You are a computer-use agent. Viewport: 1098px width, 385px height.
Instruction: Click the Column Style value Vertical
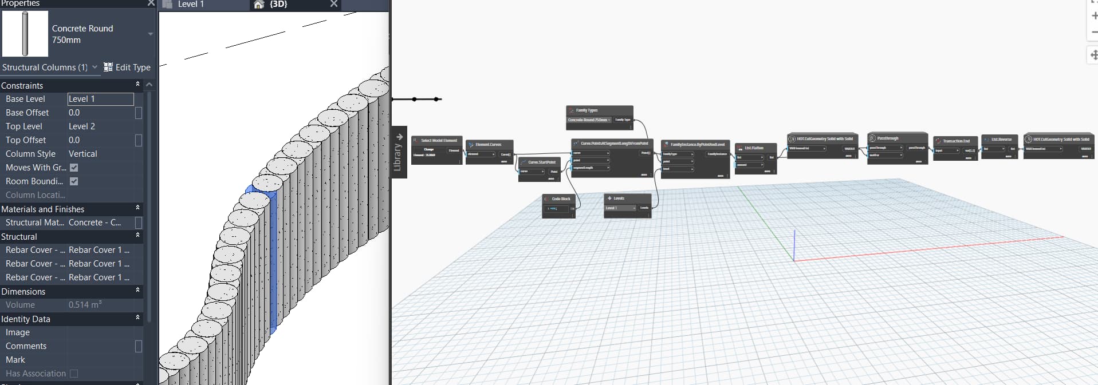click(83, 154)
